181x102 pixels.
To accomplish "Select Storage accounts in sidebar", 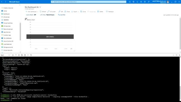I will [x=7, y=47].
